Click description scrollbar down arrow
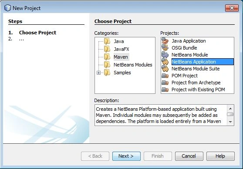The width and height of the screenshot is (243, 169). pos(230,122)
